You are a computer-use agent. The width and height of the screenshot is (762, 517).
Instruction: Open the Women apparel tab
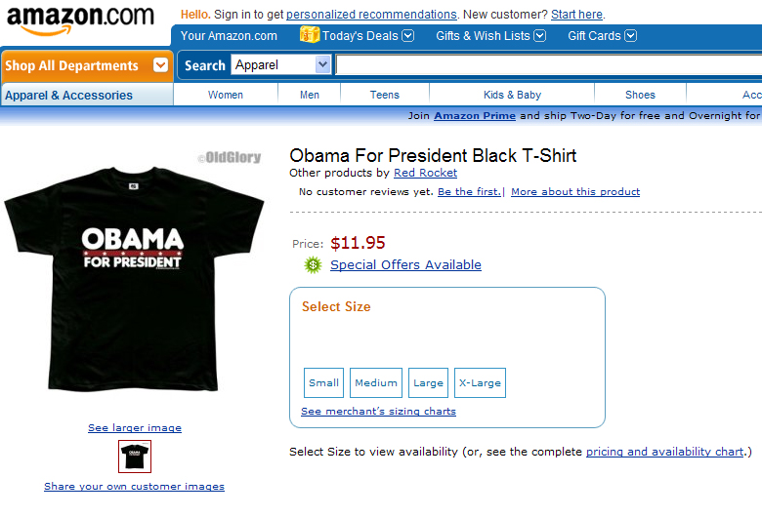pyautogui.click(x=226, y=95)
